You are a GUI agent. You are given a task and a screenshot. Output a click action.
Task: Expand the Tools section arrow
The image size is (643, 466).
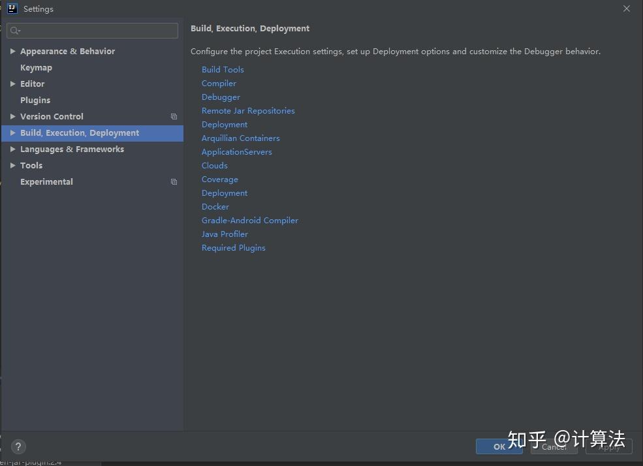[12, 166]
